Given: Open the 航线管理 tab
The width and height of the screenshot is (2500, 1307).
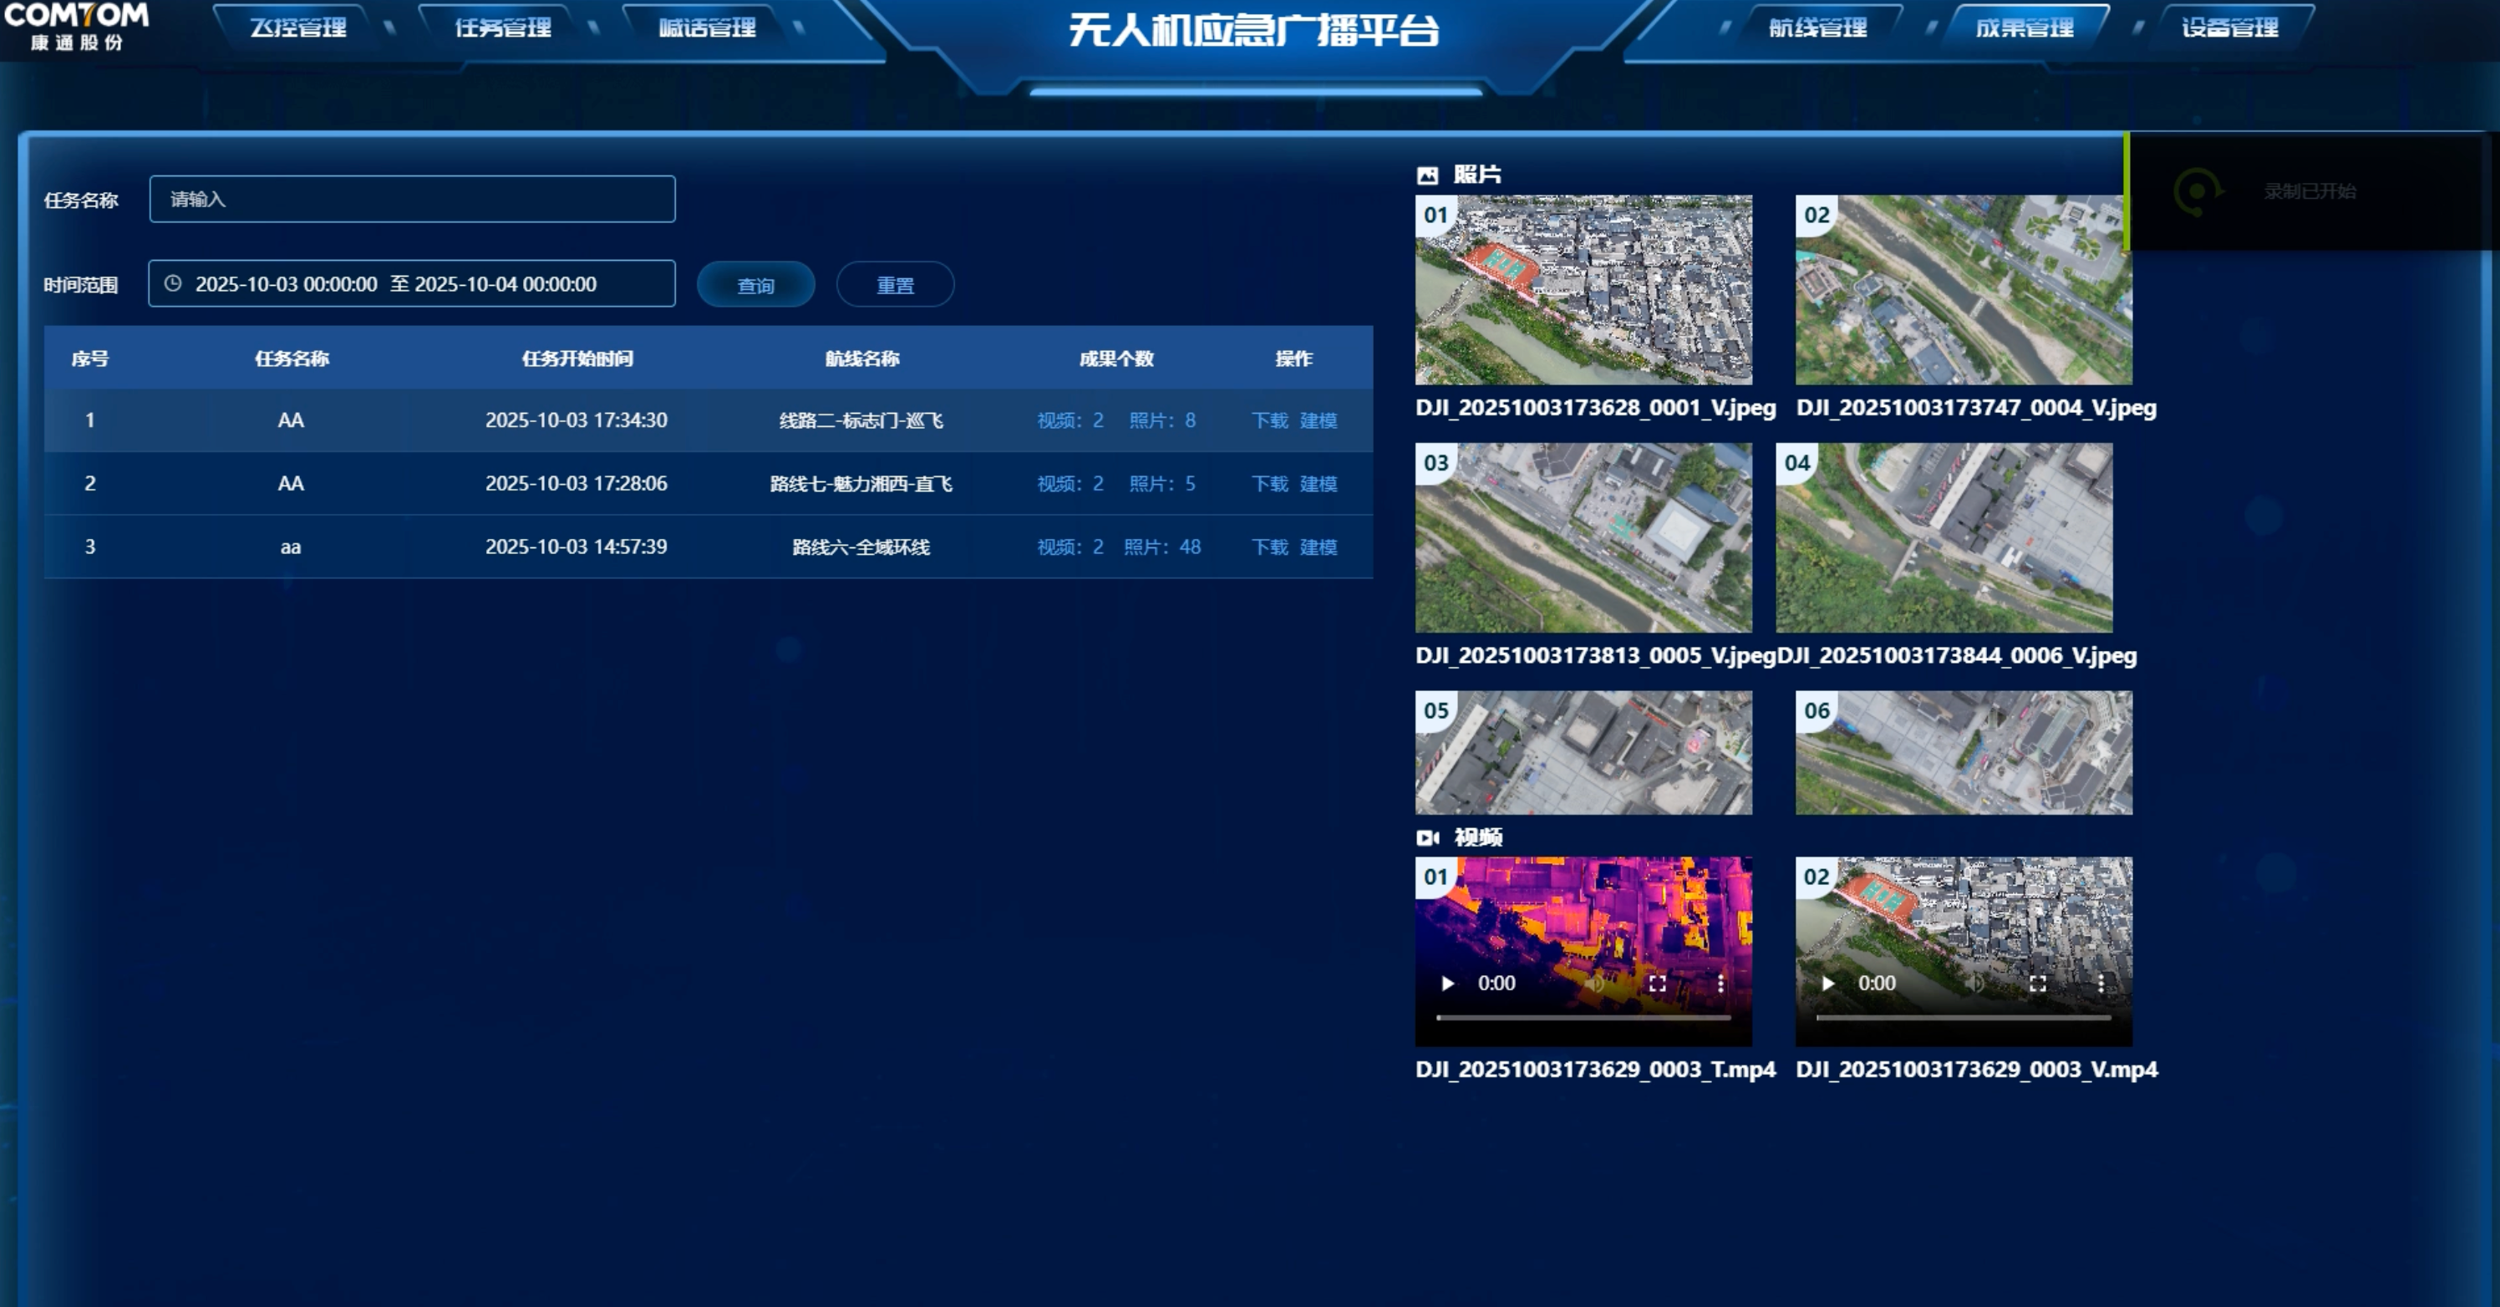Looking at the screenshot, I should (1817, 28).
